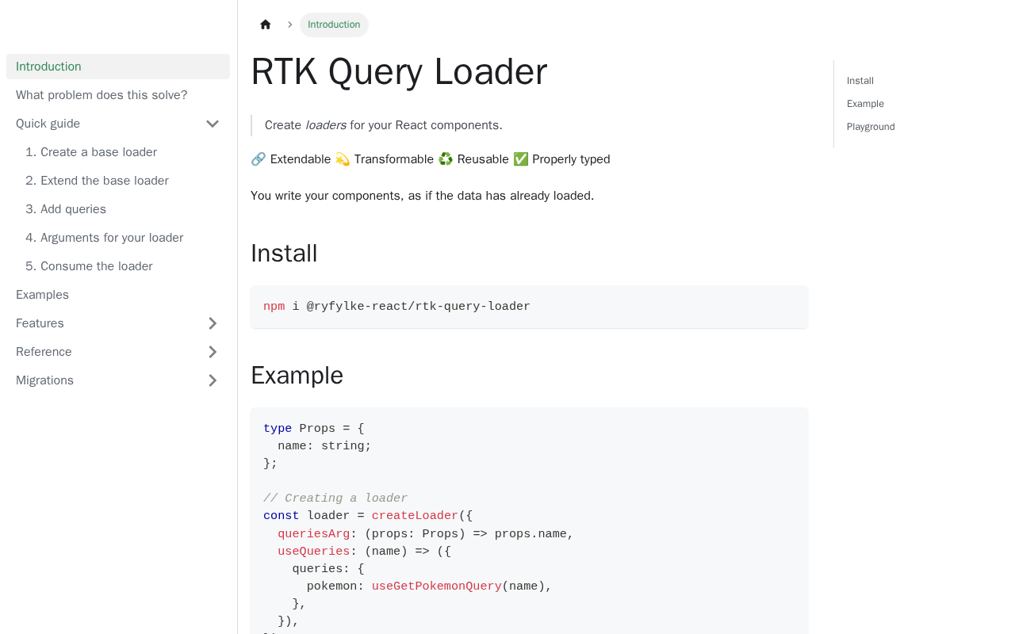Jump to Install in table of contents
Viewport: 1015px width, 634px height.
[860, 81]
